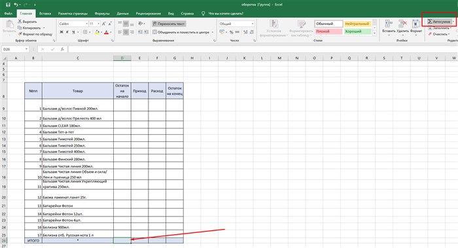Apply the red font color

tap(106, 32)
